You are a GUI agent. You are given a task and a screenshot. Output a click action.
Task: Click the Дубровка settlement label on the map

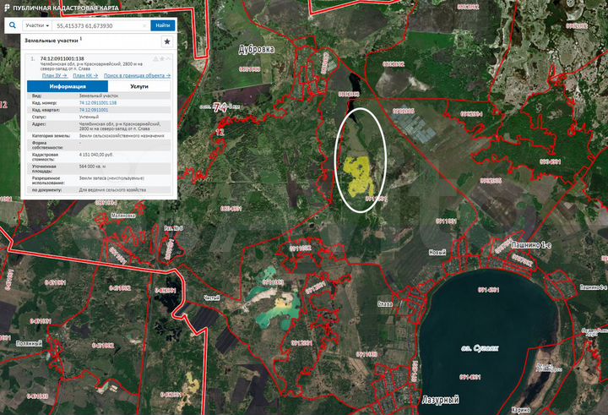(x=258, y=49)
